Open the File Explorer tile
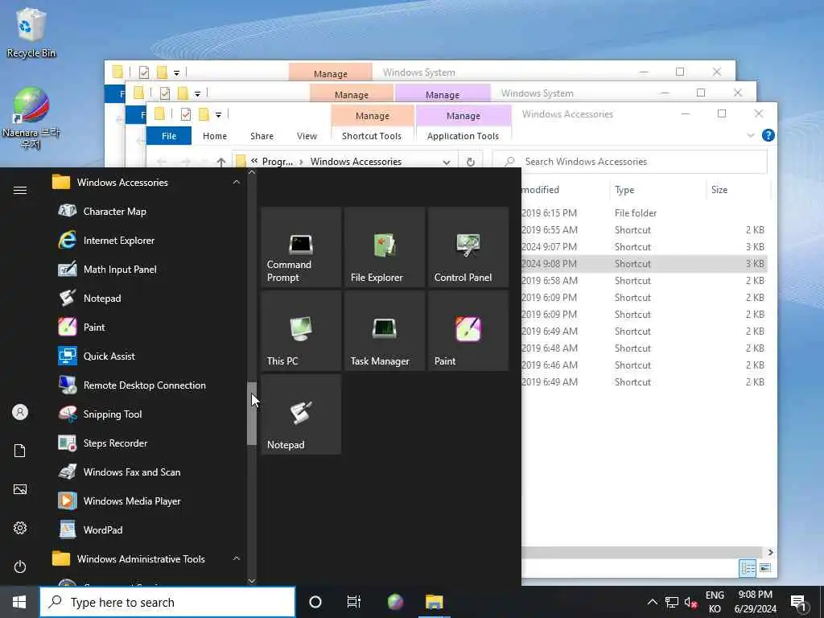Screen dimensions: 824x618 tap(385, 247)
